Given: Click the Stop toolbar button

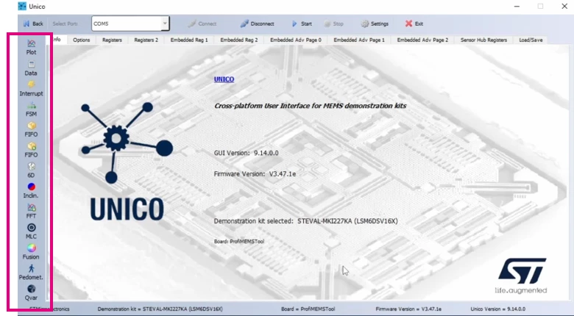Looking at the screenshot, I should (x=333, y=24).
